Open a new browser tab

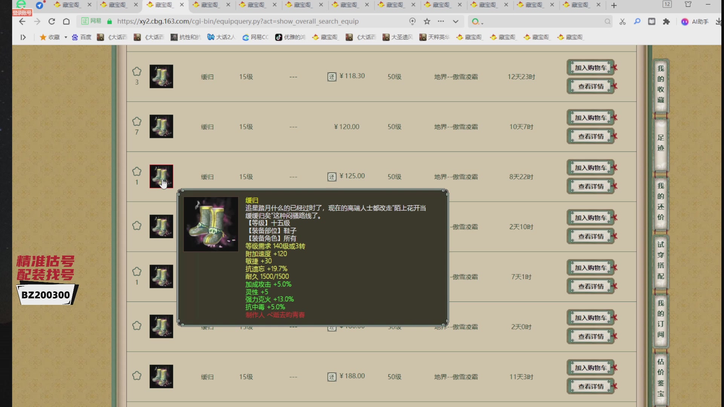614,5
